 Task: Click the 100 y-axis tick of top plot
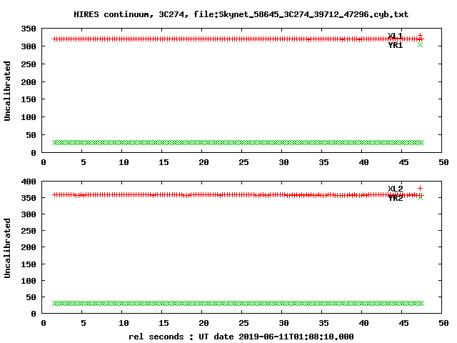[x=29, y=117]
